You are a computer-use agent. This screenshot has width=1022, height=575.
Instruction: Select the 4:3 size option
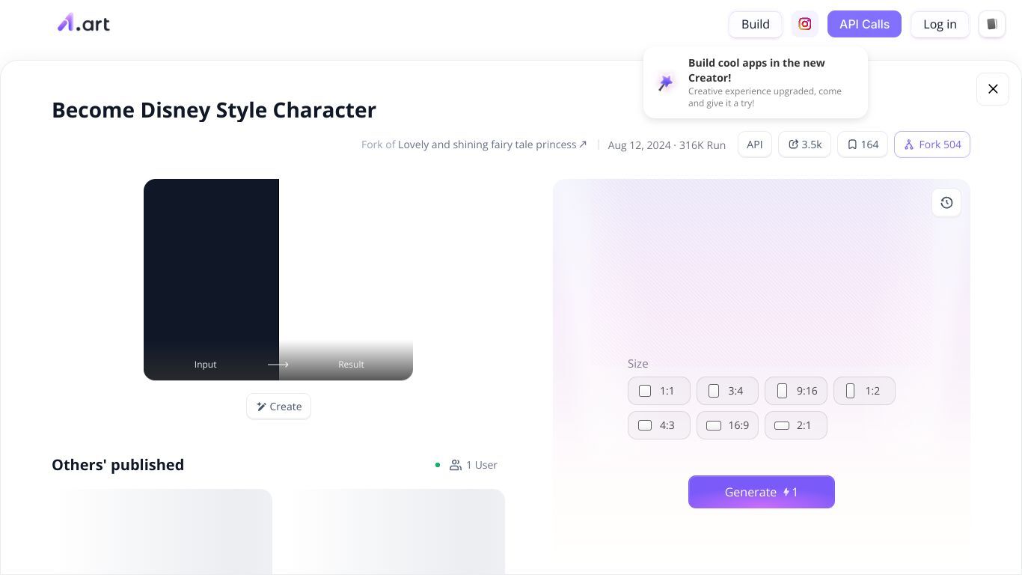pos(659,425)
